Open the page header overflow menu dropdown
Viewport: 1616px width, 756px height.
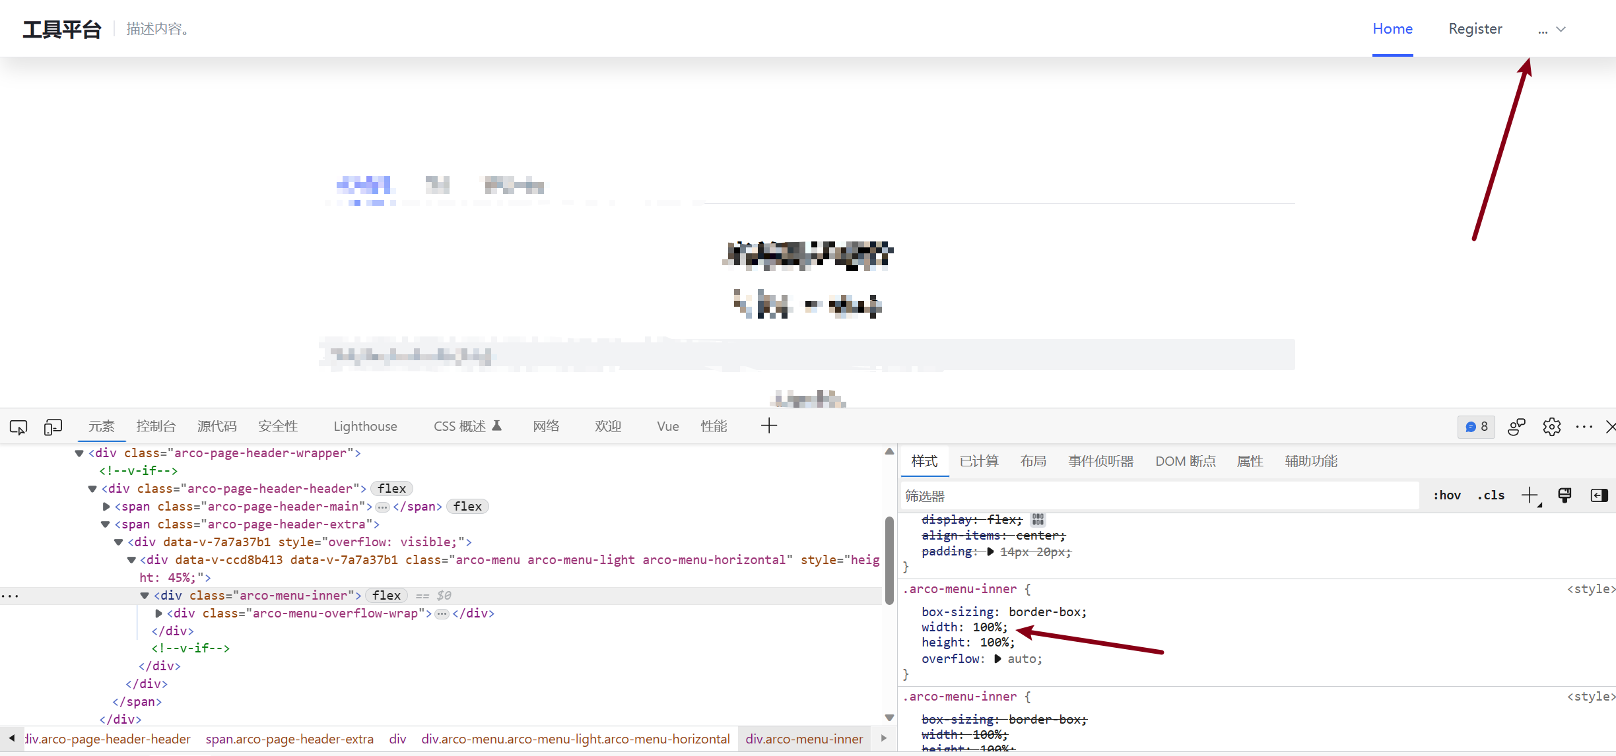coord(1552,30)
